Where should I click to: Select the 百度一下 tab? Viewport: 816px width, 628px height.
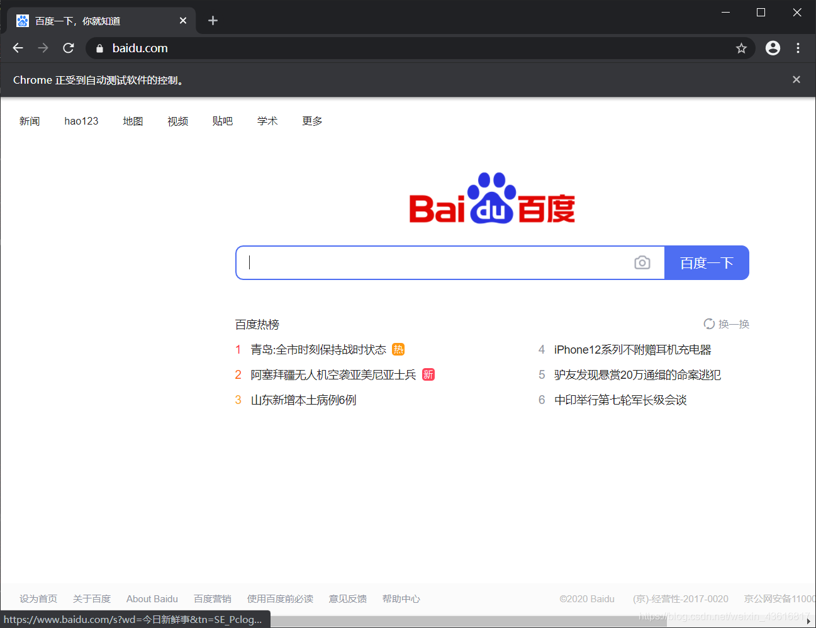pos(102,21)
